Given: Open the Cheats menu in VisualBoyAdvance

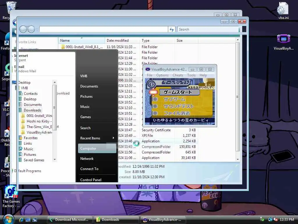Looking at the screenshot, I should [x=178, y=75].
